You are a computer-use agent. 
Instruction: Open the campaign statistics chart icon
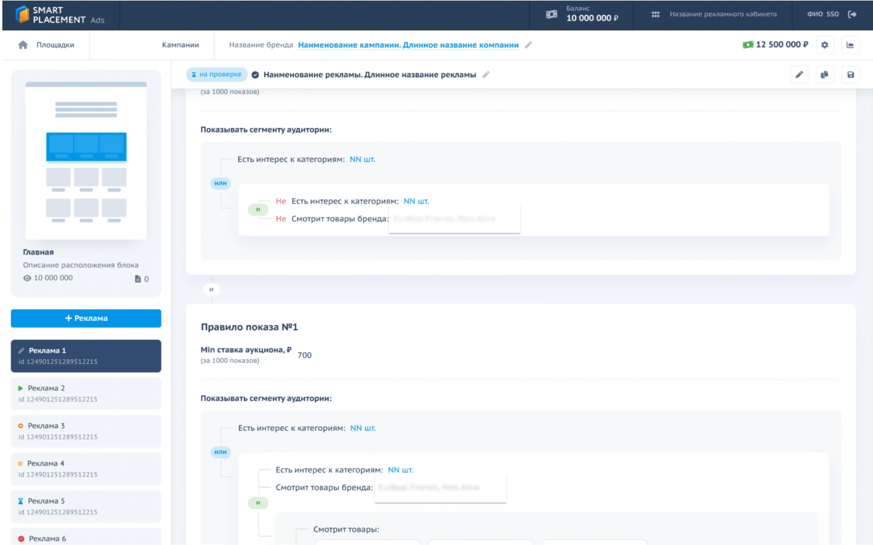tap(850, 45)
